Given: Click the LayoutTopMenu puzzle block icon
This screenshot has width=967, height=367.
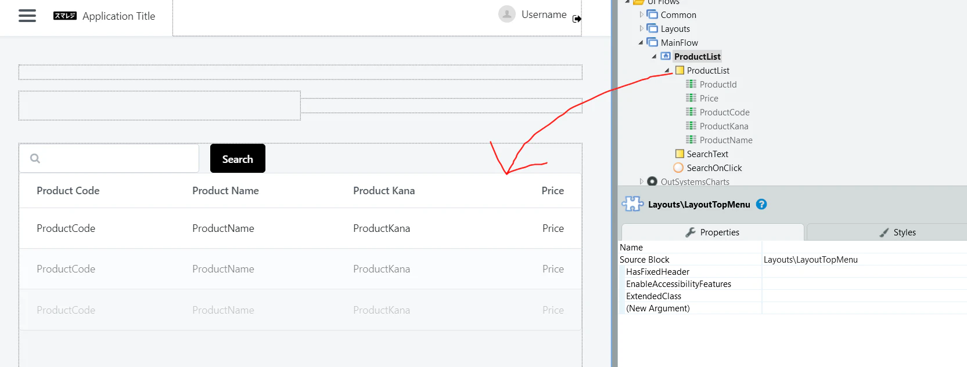Looking at the screenshot, I should pyautogui.click(x=632, y=204).
